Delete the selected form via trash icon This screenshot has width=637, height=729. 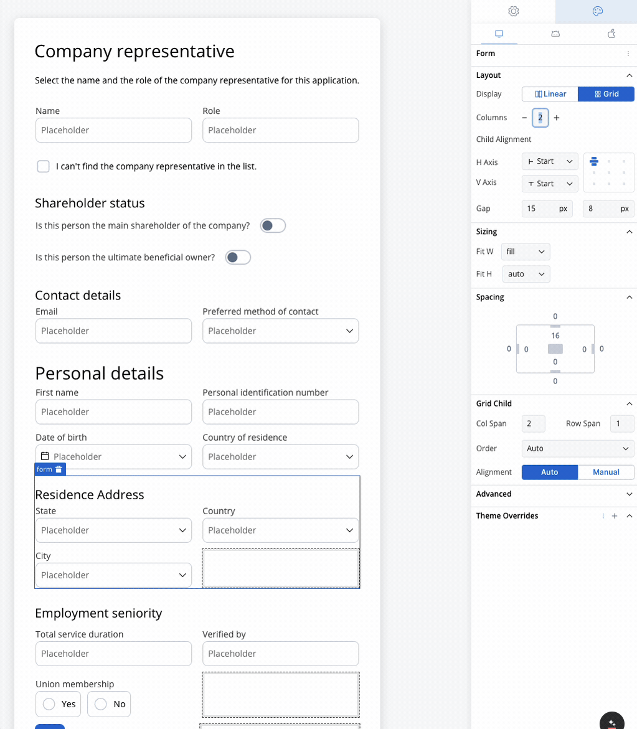click(x=59, y=469)
